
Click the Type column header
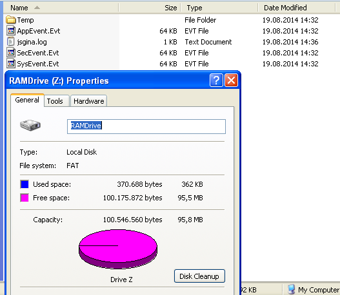coord(219,8)
